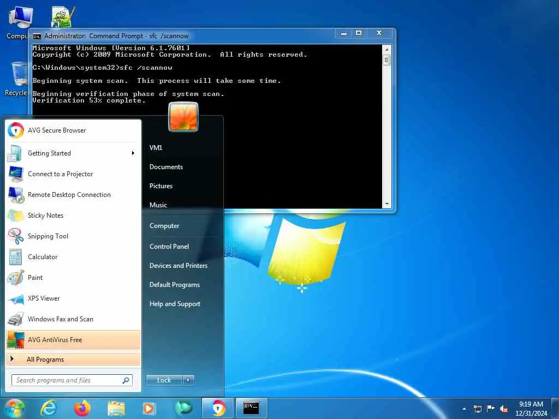Open shutdown options arrow next to Lock
This screenshot has height=419, width=559.
coord(188,380)
